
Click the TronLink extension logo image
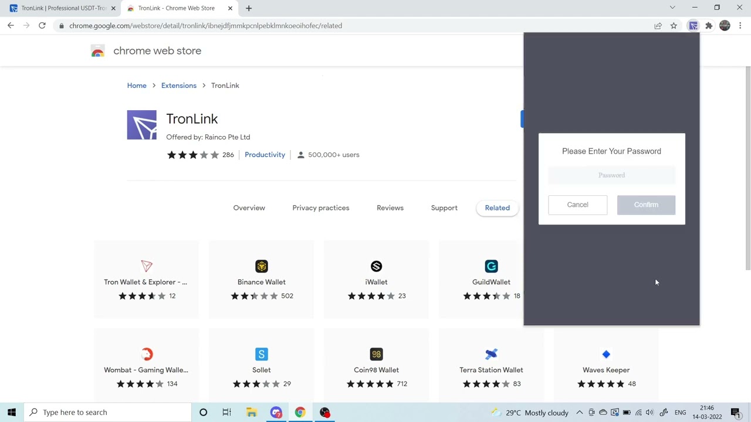142,125
